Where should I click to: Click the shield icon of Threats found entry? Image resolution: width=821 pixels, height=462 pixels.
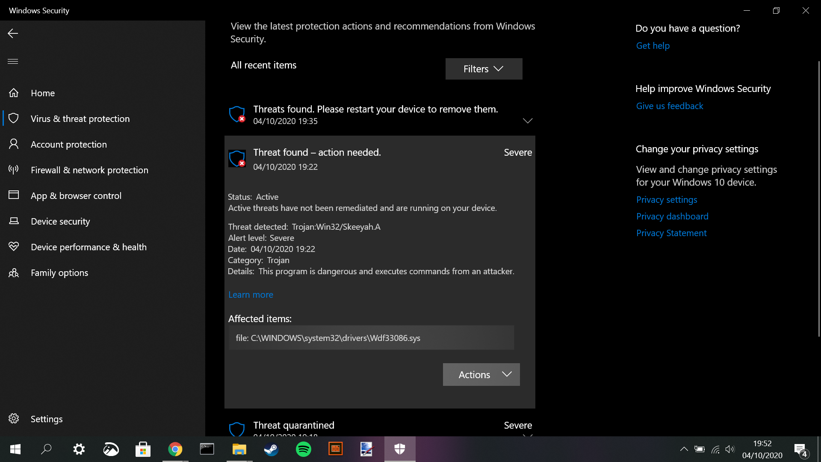point(237,114)
